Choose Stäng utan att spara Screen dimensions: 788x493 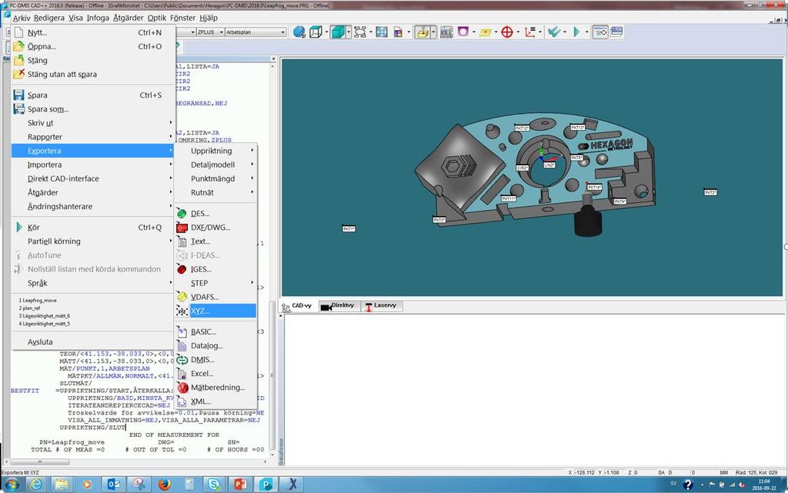93,75
